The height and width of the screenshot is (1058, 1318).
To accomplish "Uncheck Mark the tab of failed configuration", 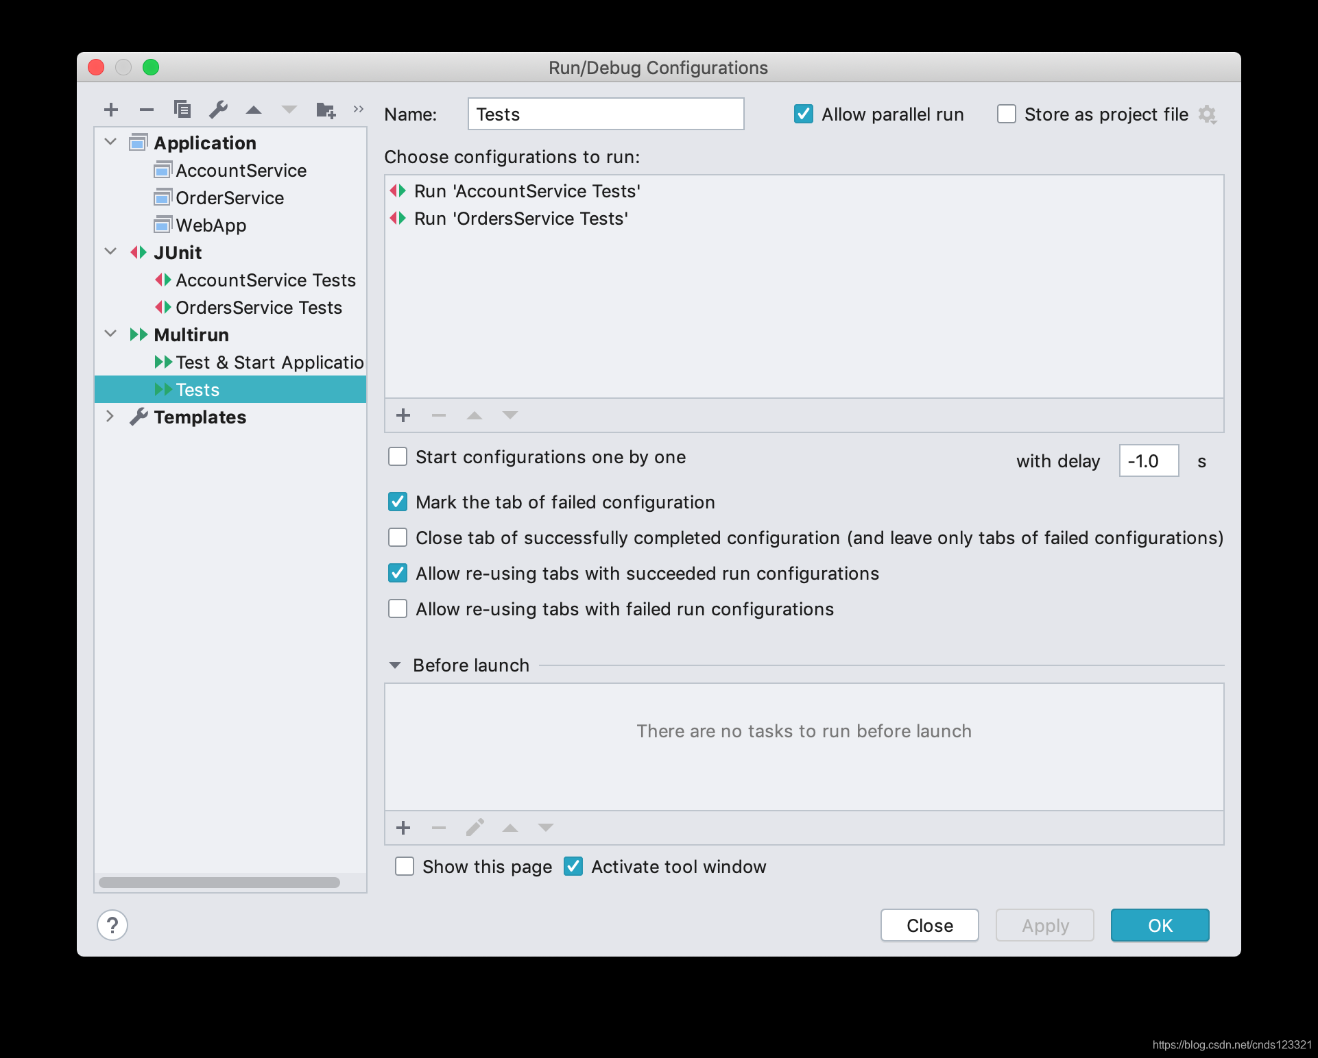I will pyautogui.click(x=398, y=502).
